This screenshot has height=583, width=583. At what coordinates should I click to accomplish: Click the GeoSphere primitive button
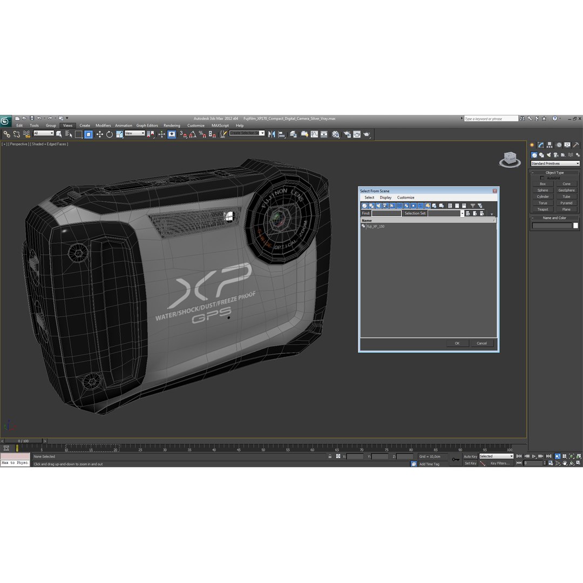point(566,191)
